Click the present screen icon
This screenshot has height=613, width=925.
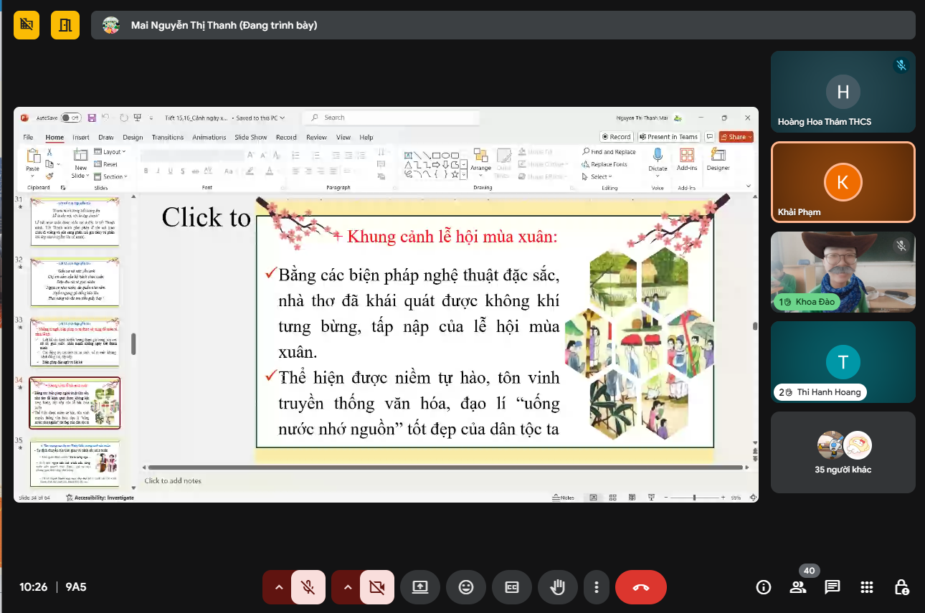420,587
